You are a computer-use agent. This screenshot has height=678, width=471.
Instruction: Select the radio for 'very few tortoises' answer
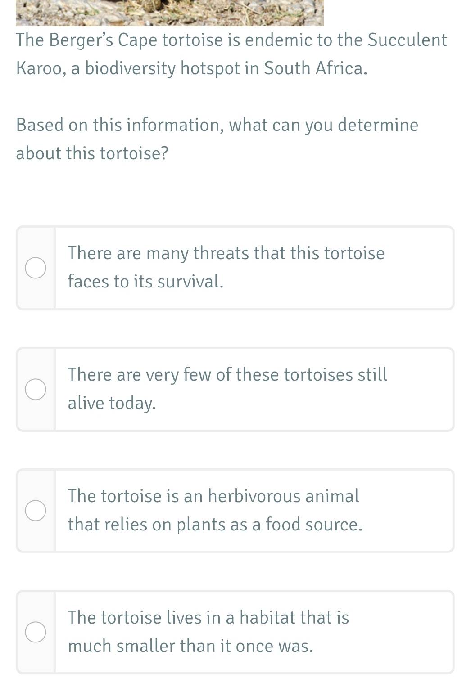tap(36, 389)
